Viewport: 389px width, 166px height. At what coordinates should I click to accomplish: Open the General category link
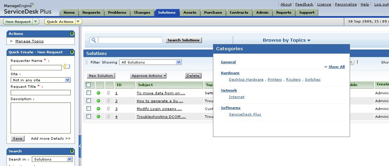pos(228,62)
